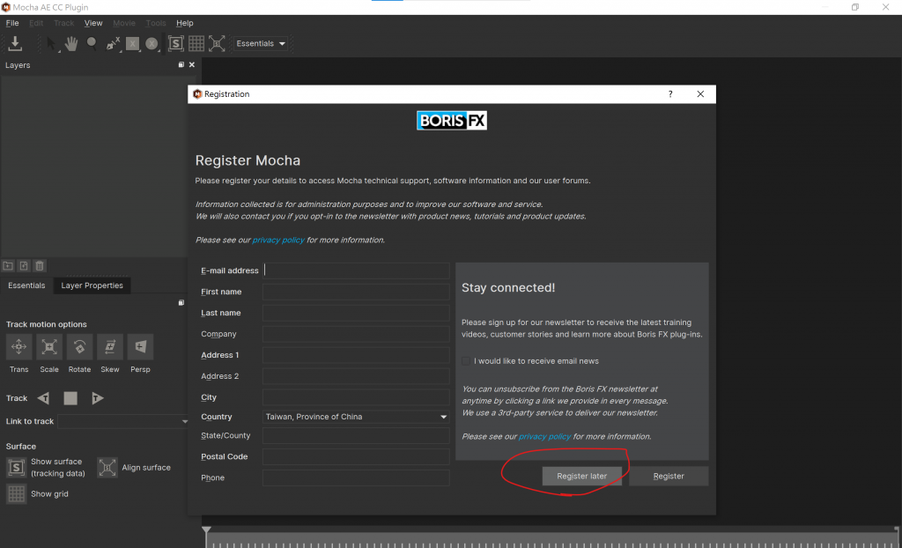This screenshot has height=548, width=902.
Task: Select the rectangle X-Spline tool
Action: [x=133, y=43]
